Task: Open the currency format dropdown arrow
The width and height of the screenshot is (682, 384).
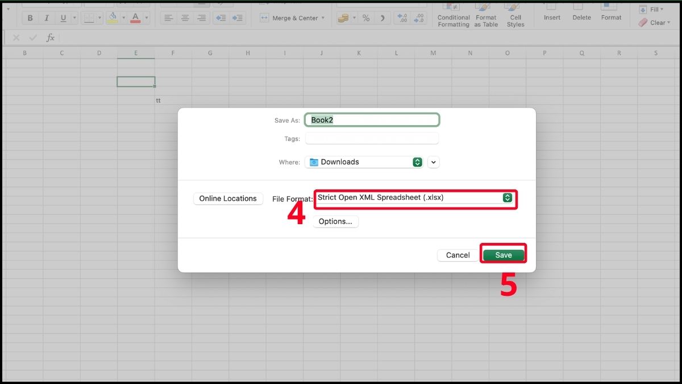Action: [x=354, y=18]
